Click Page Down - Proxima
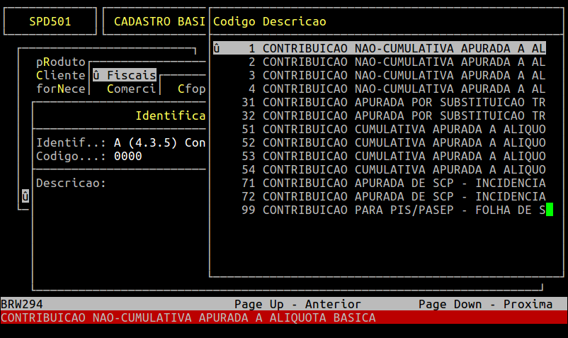The height and width of the screenshot is (338, 568). pyautogui.click(x=485, y=304)
